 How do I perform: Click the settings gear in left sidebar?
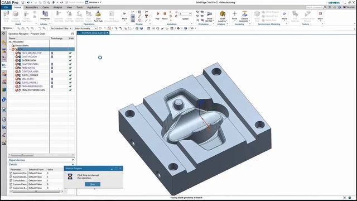[4, 33]
